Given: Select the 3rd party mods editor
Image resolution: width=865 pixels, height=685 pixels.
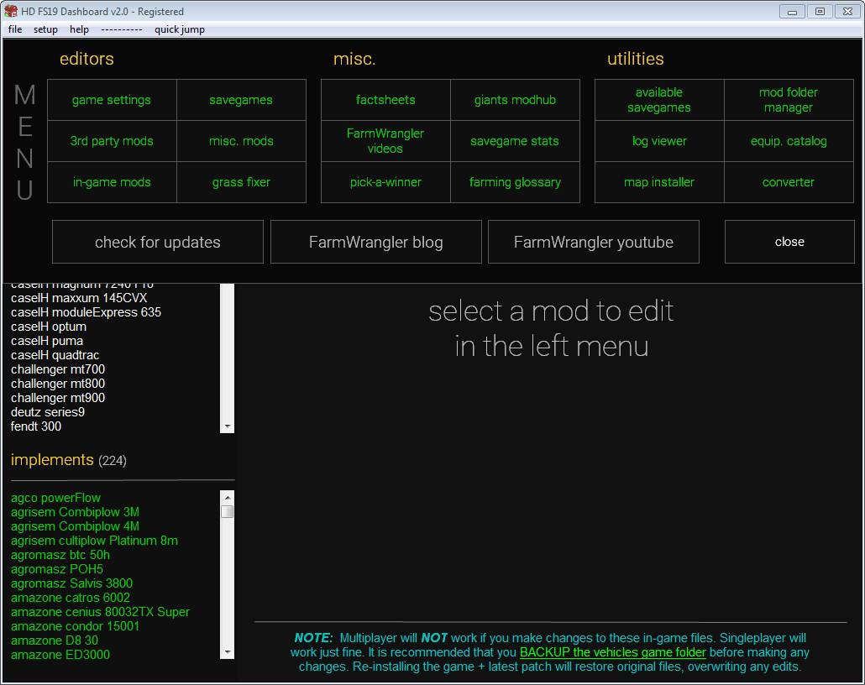Looking at the screenshot, I should pyautogui.click(x=112, y=141).
